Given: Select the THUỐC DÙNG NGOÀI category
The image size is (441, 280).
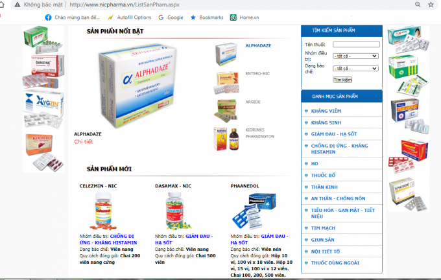Looking at the screenshot, I should click(335, 263).
